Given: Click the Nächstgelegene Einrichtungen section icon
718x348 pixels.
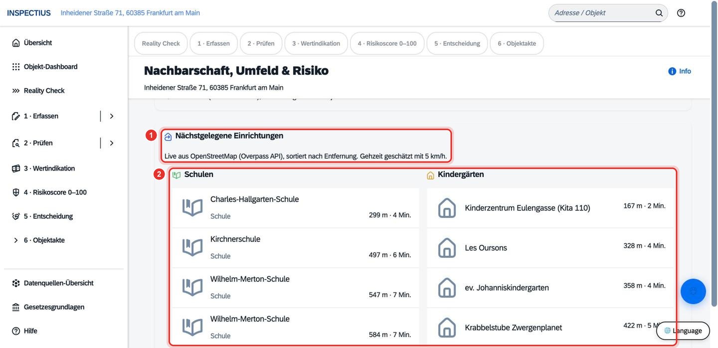Looking at the screenshot, I should (x=168, y=137).
